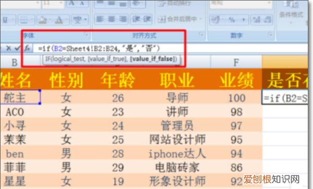This screenshot has height=189, width=313.
Task: Confirm formula with check mark
Action: (18, 48)
